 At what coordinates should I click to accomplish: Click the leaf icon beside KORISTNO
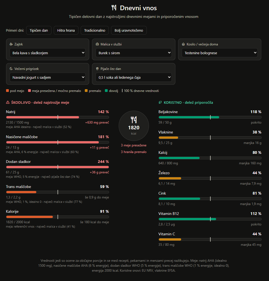click(x=160, y=102)
